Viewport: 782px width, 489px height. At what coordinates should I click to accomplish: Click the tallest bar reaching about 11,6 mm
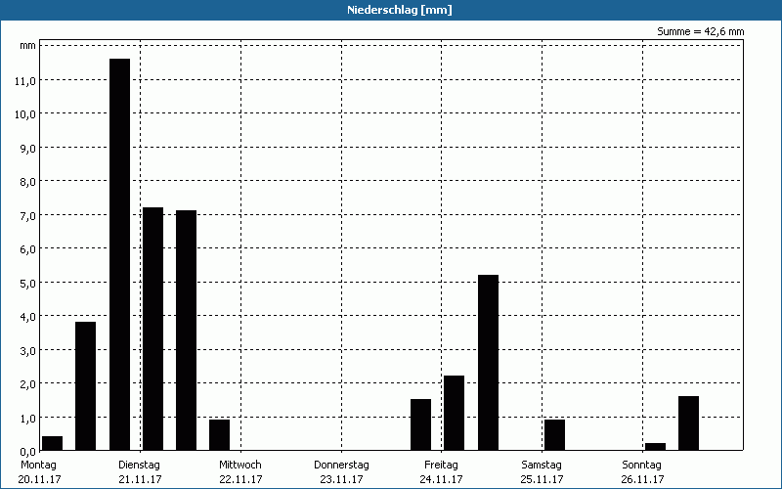pyautogui.click(x=119, y=254)
